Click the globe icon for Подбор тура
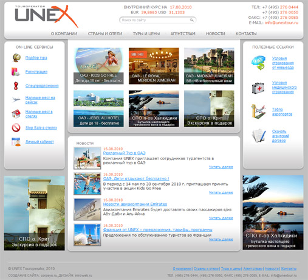The width and height of the screenshot is (308, 280). coord(16,58)
